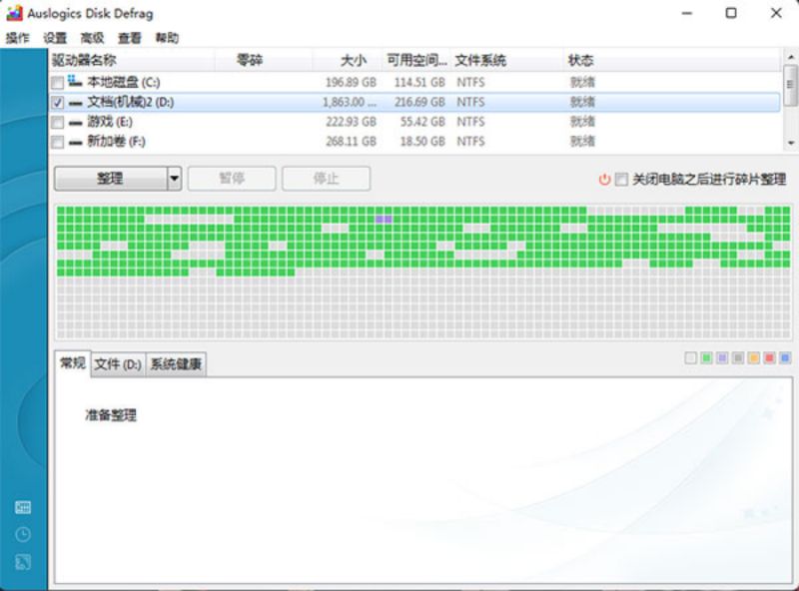799x591 pixels.
Task: Click the purple blocks in the cluster map
Action: [384, 220]
